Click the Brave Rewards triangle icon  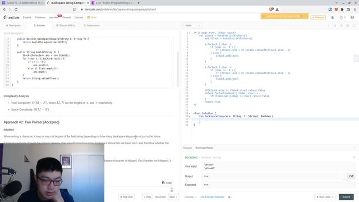277,10
